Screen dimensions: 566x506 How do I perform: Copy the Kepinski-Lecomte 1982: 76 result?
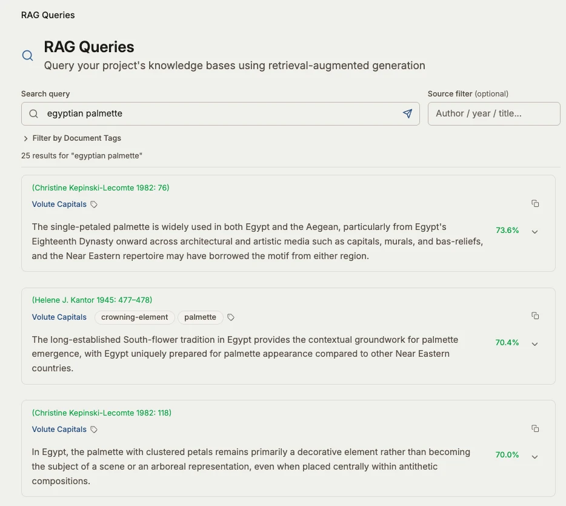535,203
